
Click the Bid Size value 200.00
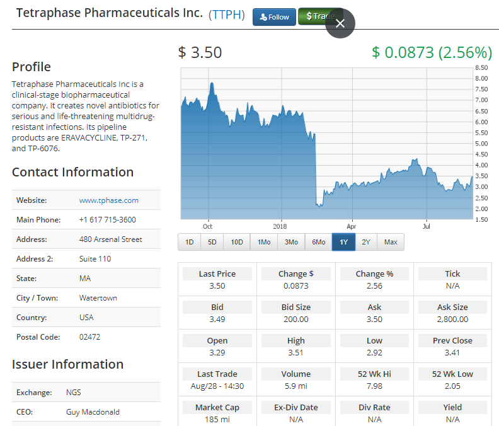(x=296, y=319)
